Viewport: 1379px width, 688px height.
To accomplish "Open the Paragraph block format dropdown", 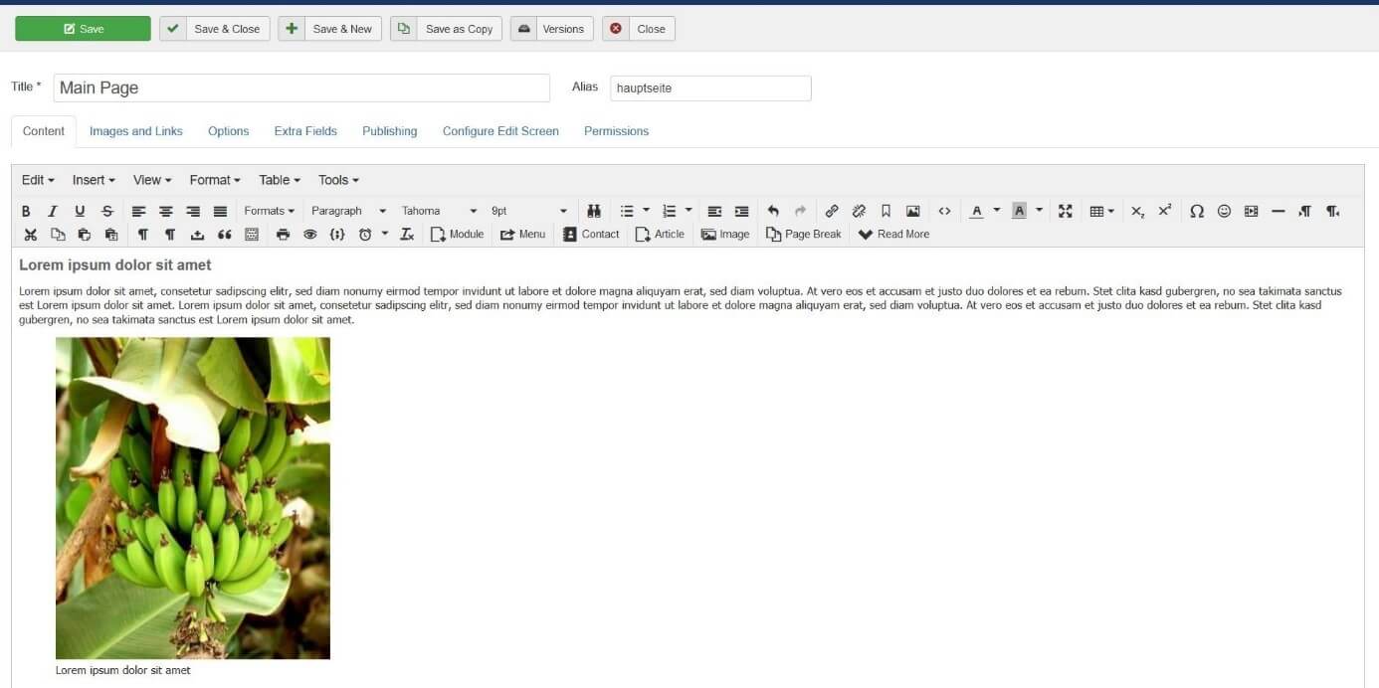I will 348,211.
